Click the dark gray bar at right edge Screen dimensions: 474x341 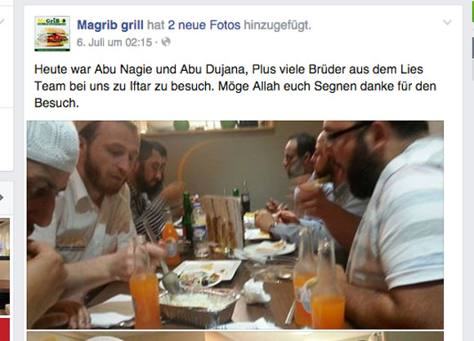[x=473, y=48]
